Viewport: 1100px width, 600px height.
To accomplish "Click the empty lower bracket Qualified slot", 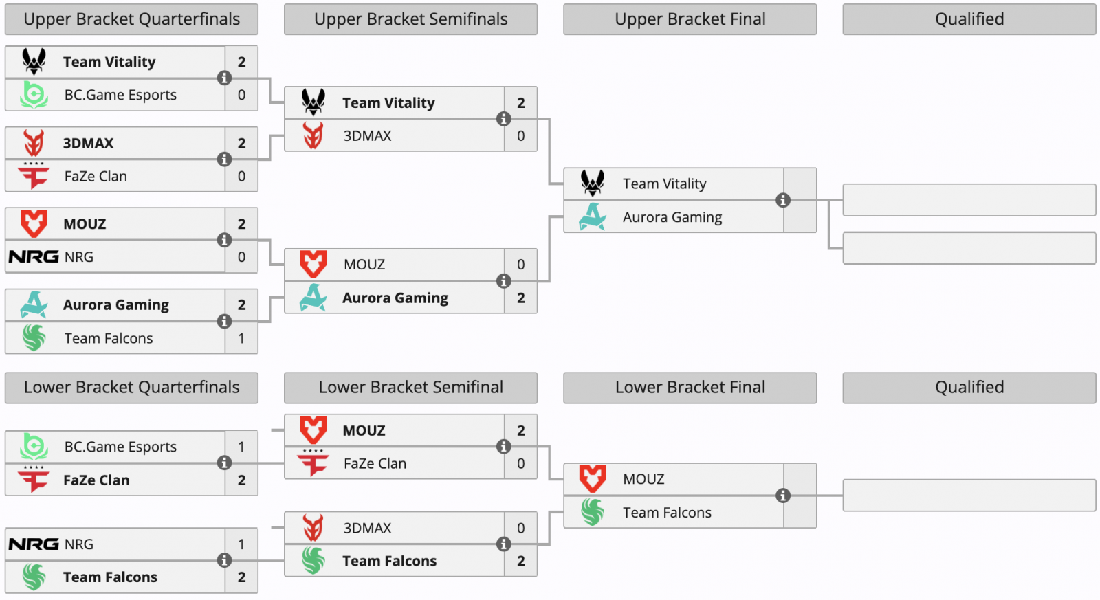I will click(969, 496).
